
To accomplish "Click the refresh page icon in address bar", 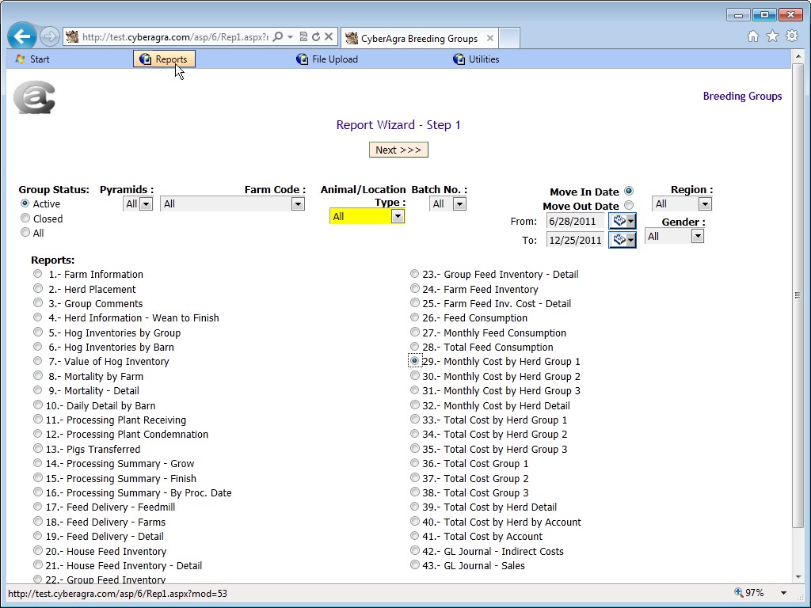I will [316, 36].
